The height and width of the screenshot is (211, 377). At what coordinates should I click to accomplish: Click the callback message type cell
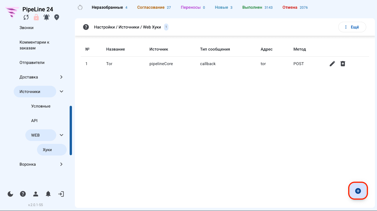coord(208,64)
